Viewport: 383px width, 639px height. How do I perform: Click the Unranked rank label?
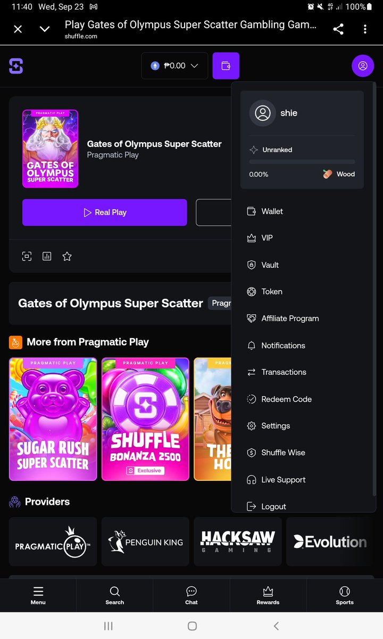(x=277, y=150)
